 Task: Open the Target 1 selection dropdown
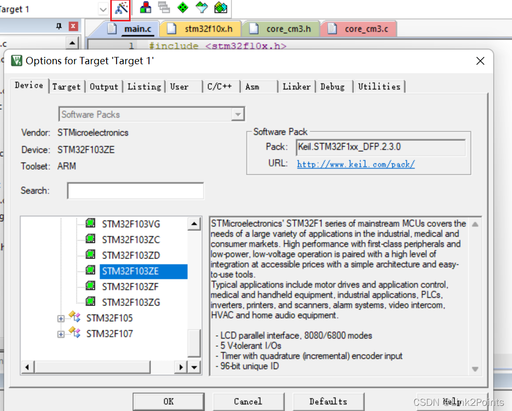point(103,9)
